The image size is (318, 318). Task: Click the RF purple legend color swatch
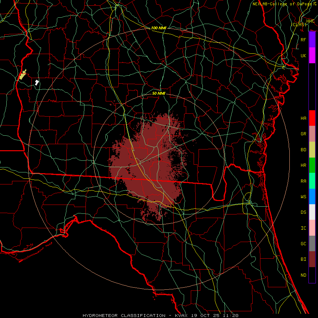coord(312,40)
